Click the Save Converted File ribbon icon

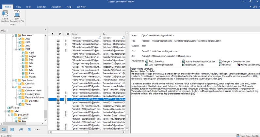point(17,14)
